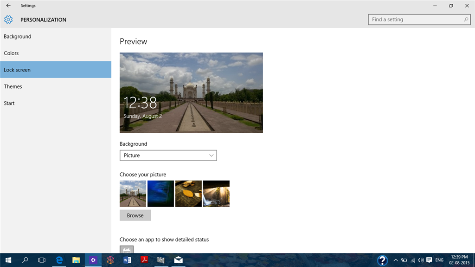Open Microsoft Word from the taskbar
Screen dimensions: 475x267
[127, 260]
